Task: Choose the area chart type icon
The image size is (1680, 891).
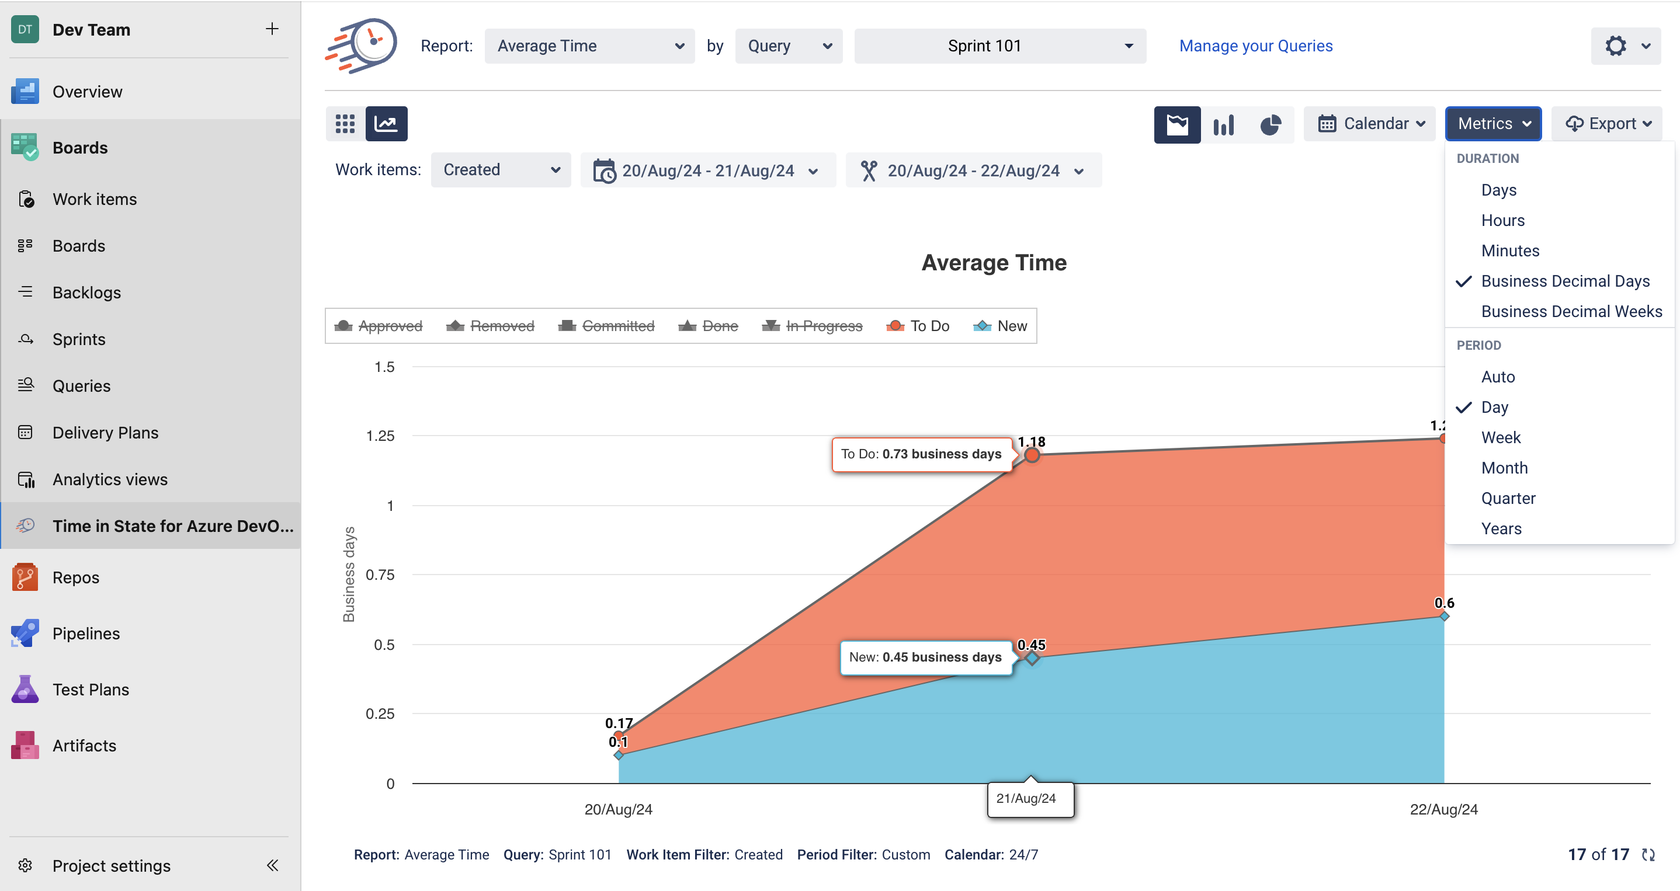Action: coord(1176,124)
